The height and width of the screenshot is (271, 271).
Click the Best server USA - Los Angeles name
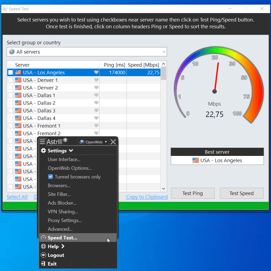tap(221, 160)
